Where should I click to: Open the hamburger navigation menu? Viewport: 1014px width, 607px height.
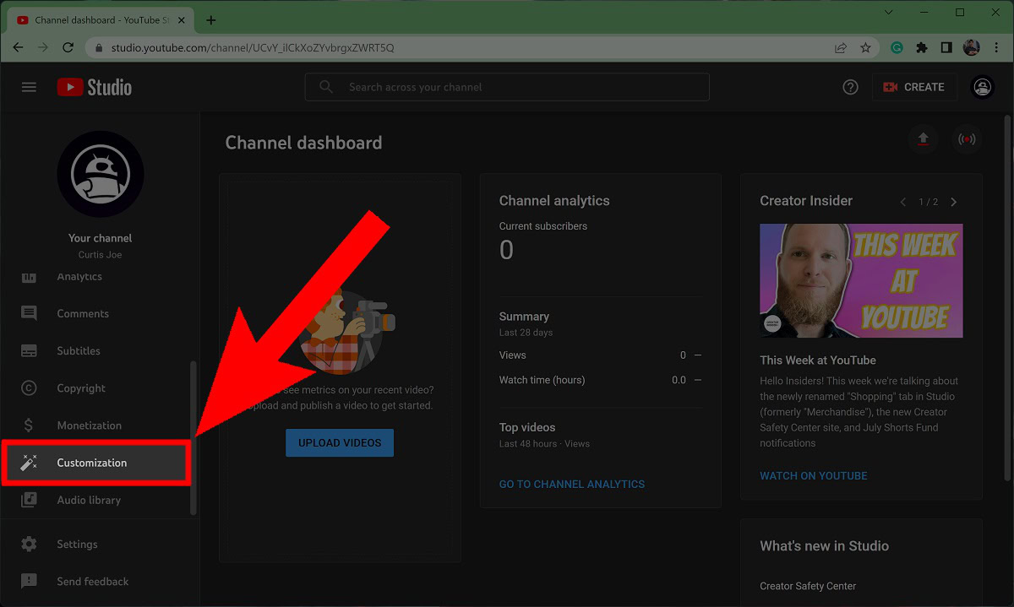click(x=29, y=87)
